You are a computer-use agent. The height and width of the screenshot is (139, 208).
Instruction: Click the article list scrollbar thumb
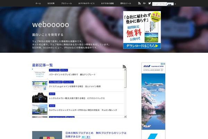[x=125, y=79]
